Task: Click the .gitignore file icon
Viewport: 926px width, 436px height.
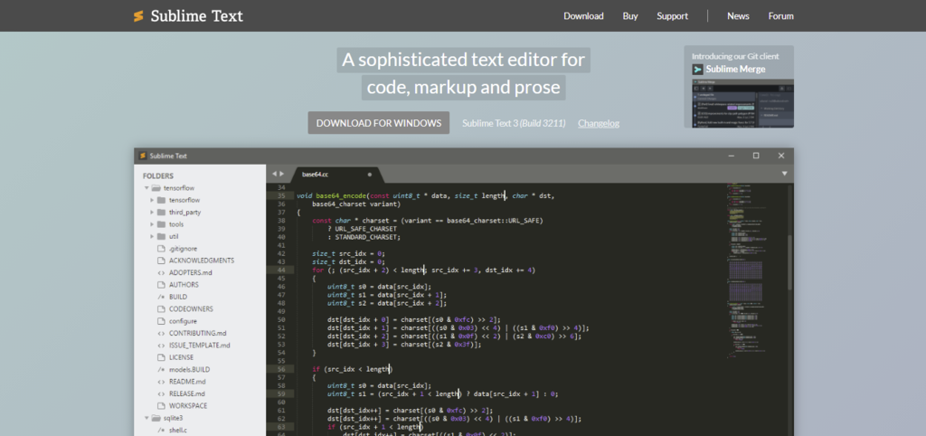Action: pos(160,248)
